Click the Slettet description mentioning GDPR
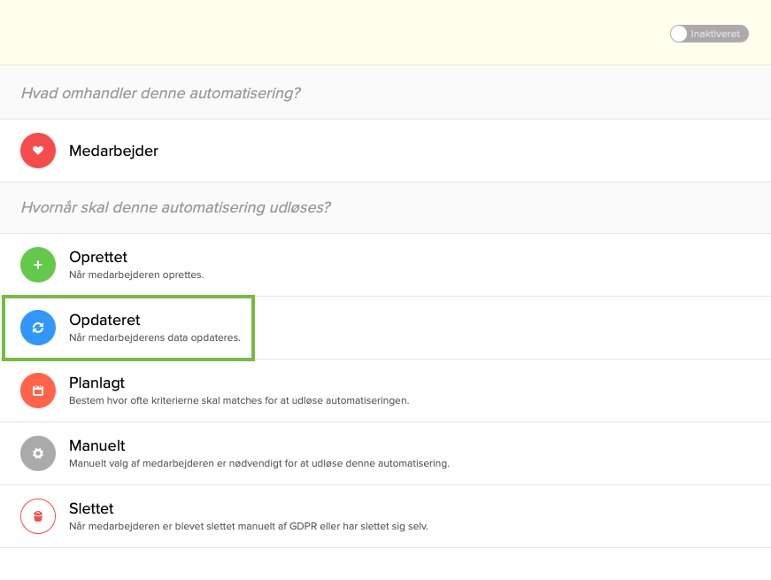 (x=249, y=526)
